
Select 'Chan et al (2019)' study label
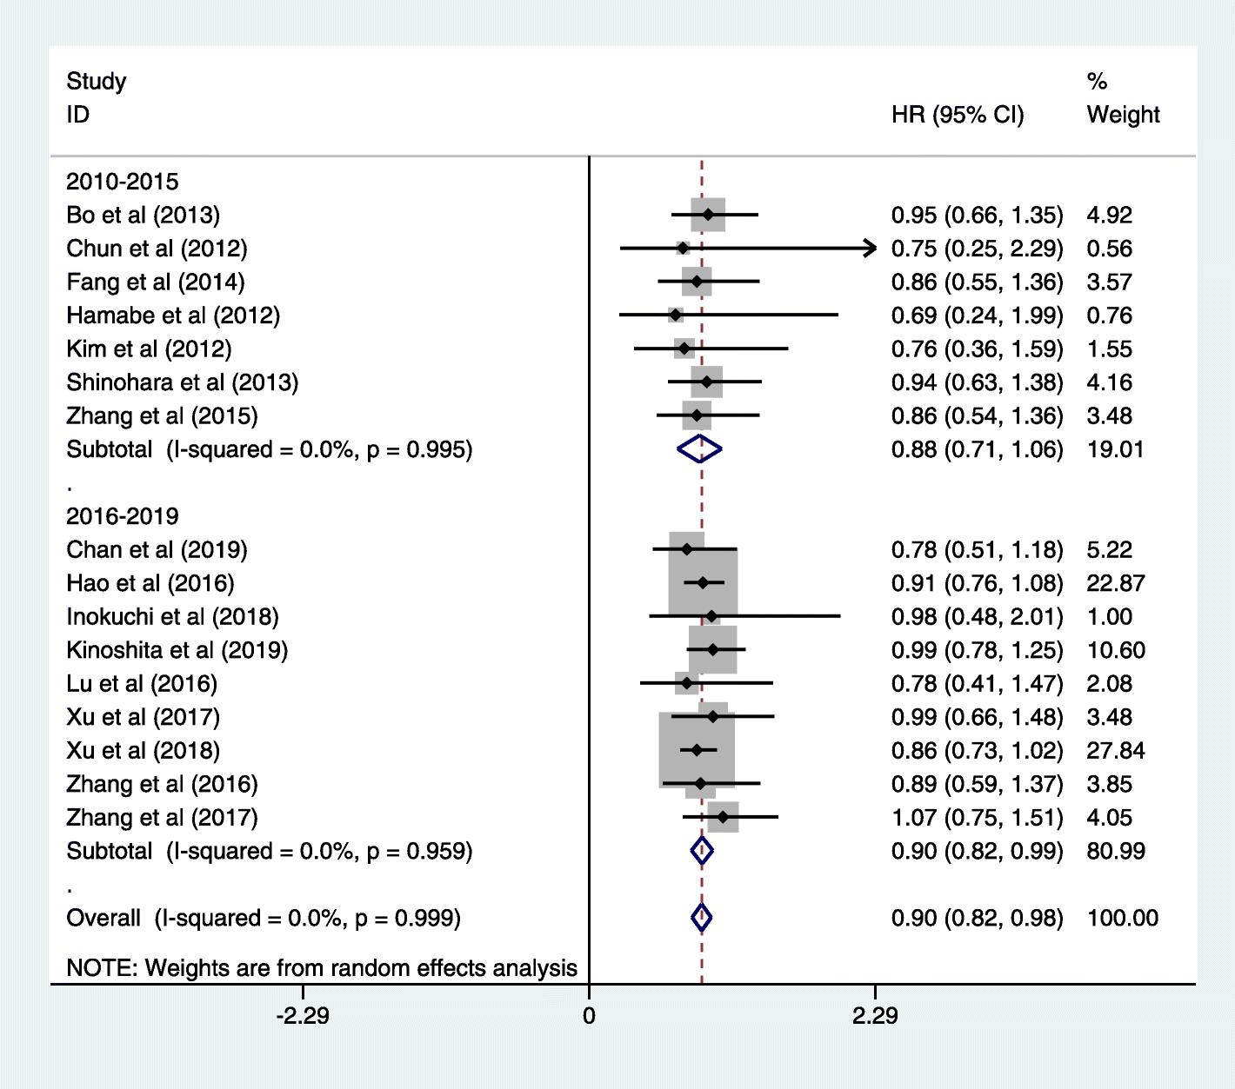[157, 550]
